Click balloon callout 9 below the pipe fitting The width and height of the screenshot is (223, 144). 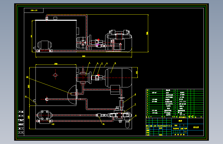[104, 124]
